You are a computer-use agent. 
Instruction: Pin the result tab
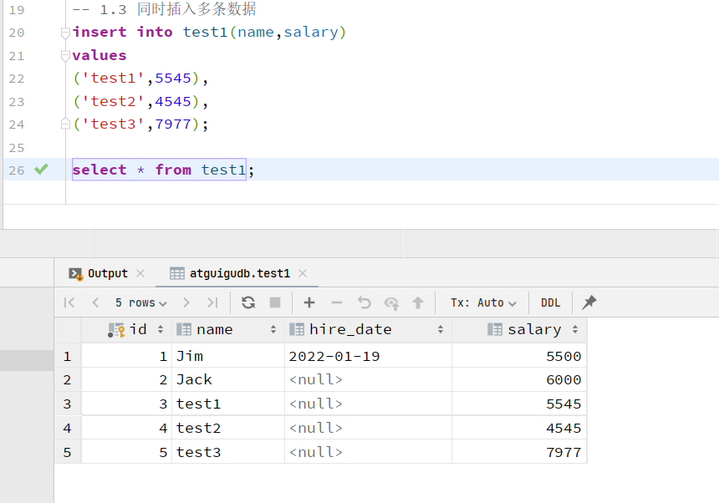(x=589, y=302)
